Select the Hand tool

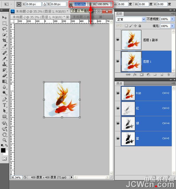pyautogui.click(x=4, y=135)
